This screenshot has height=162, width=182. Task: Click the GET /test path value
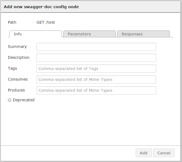click(46, 22)
